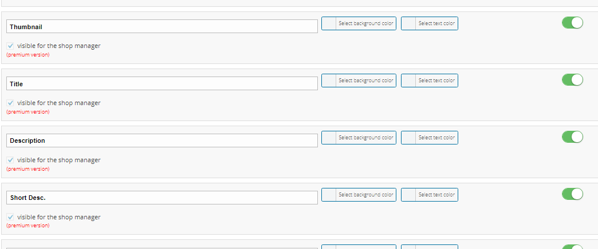Image resolution: width=598 pixels, height=249 pixels.
Task: Uncheck Description visible for shop manager
Action: 10,160
